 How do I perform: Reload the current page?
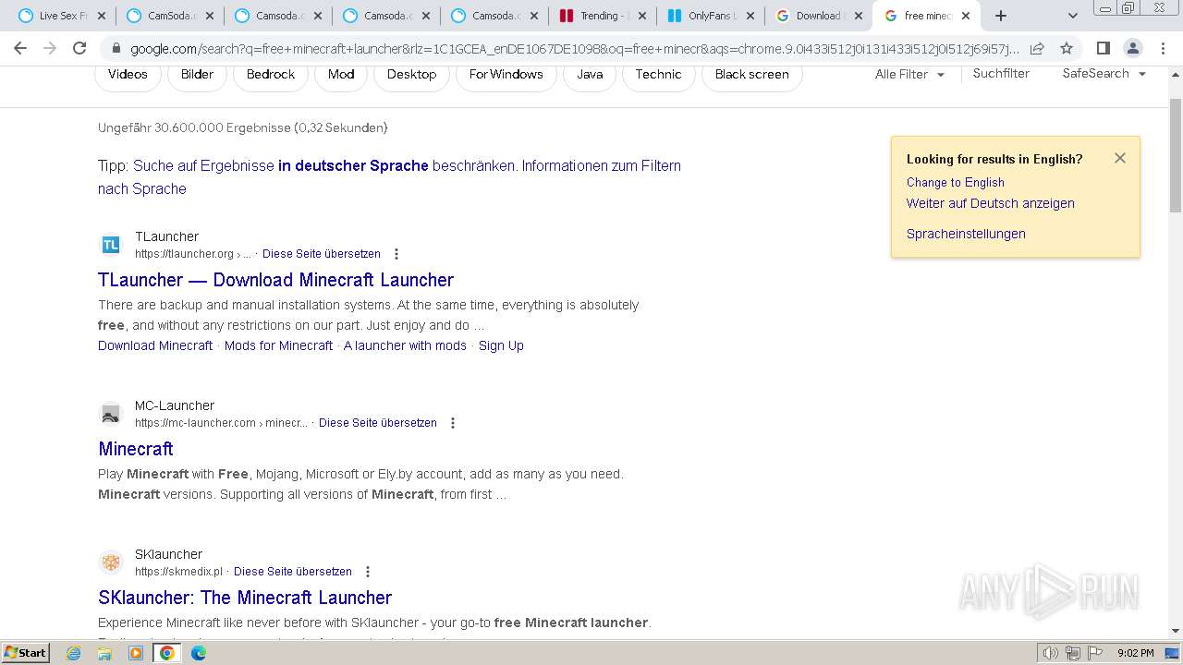79,49
